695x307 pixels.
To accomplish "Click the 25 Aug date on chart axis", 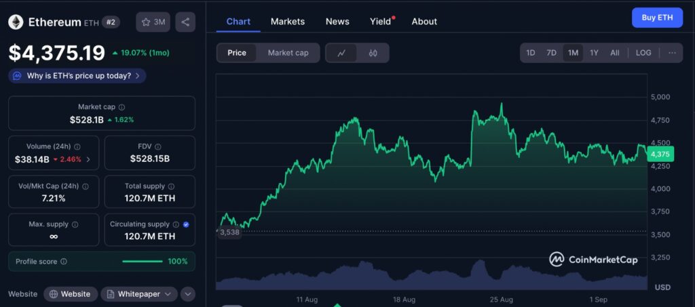I will 502,300.
